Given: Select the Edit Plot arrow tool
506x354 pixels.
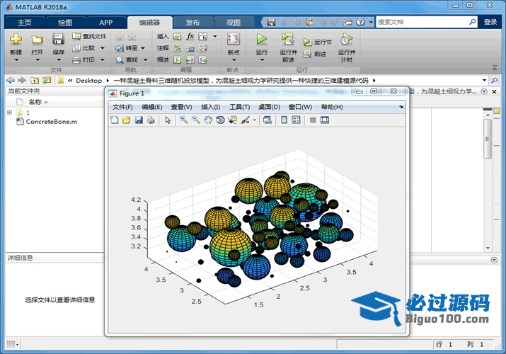Looking at the screenshot, I should 168,120.
